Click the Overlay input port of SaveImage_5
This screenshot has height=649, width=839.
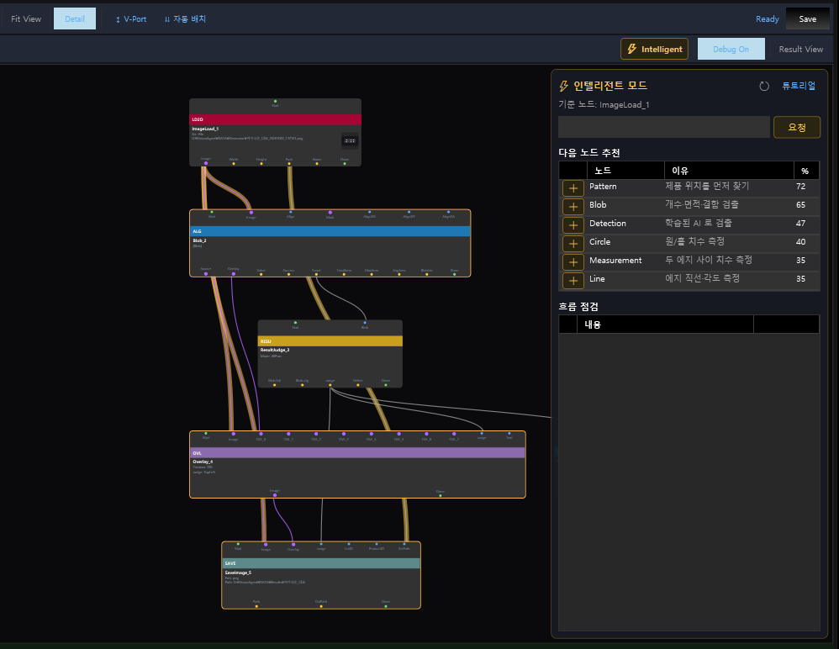coord(293,544)
